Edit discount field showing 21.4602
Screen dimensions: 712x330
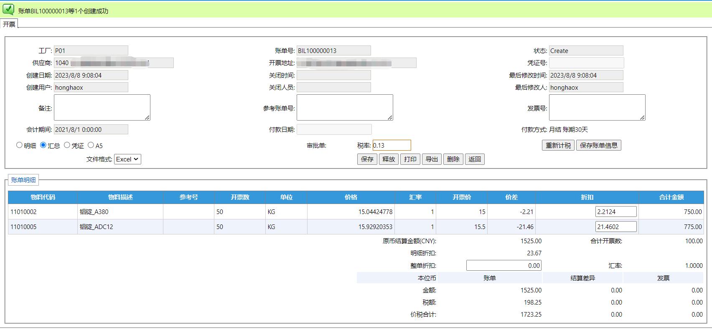616,227
